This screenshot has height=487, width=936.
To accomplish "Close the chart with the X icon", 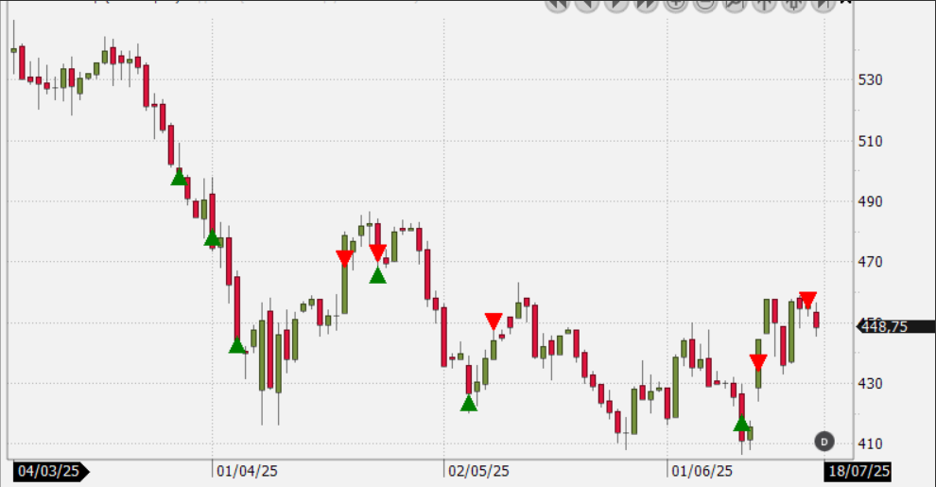I will click(846, 3).
